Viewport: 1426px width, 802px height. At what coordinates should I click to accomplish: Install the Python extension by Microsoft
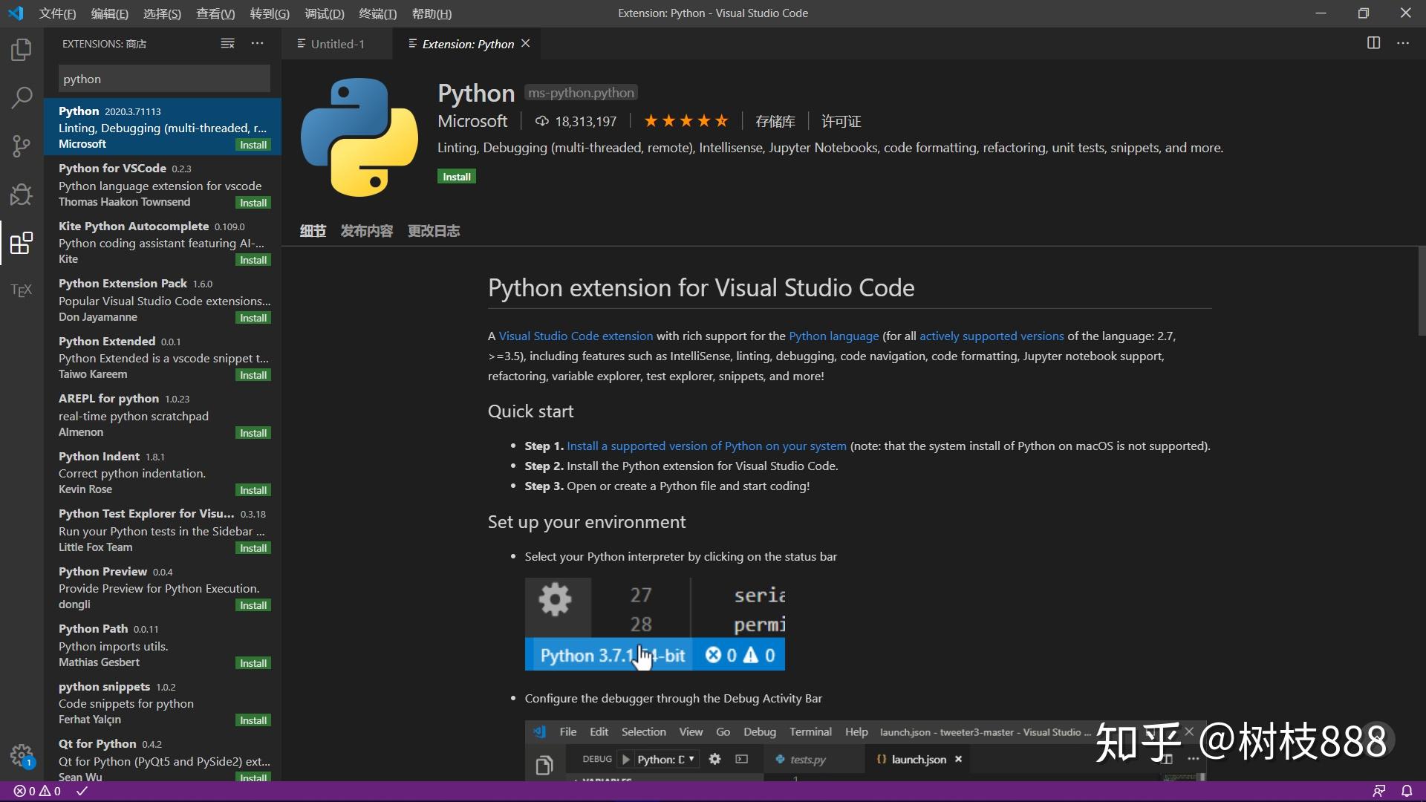coord(456,176)
